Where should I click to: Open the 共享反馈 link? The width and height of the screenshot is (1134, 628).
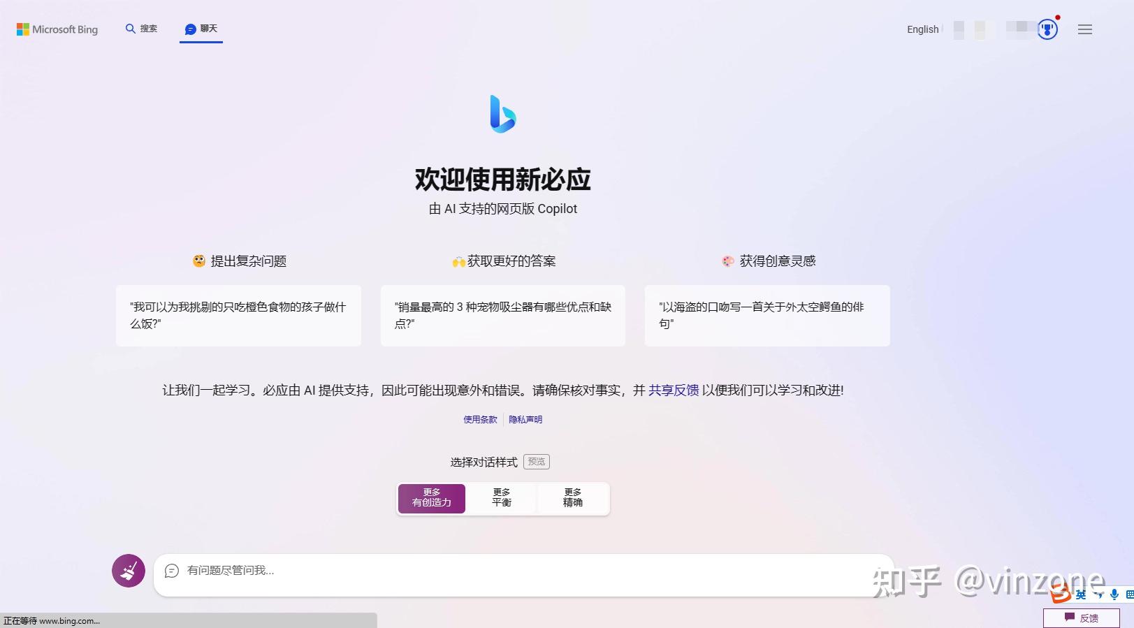pyautogui.click(x=674, y=390)
